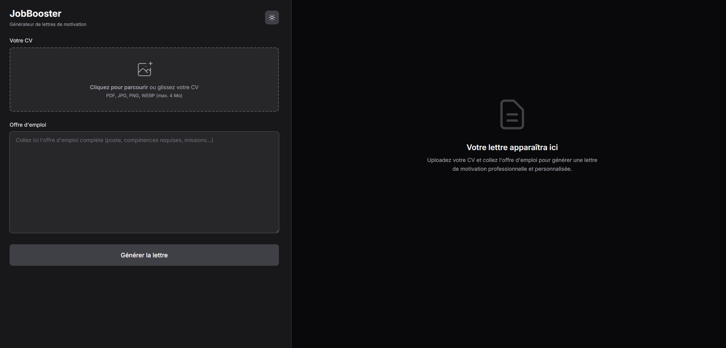The width and height of the screenshot is (726, 348).
Task: Focus the job offer text area
Action: [144, 181]
